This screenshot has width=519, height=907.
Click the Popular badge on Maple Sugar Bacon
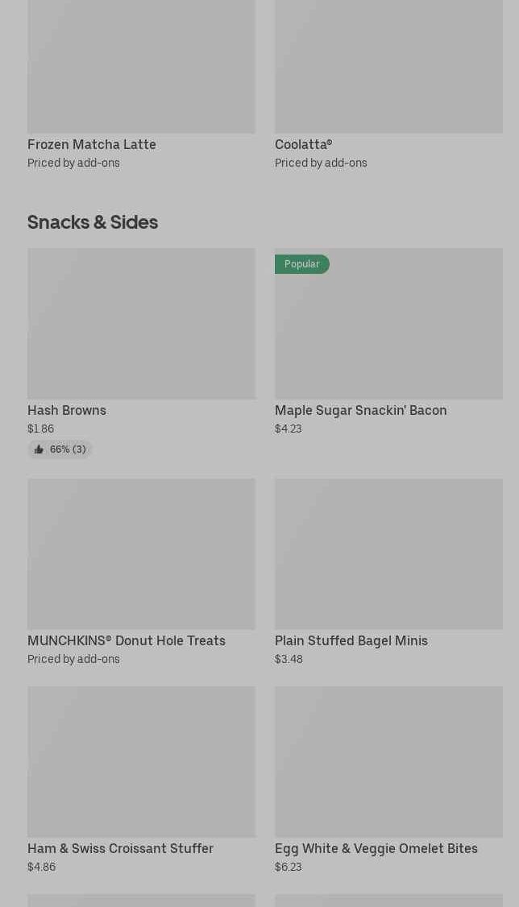[302, 264]
